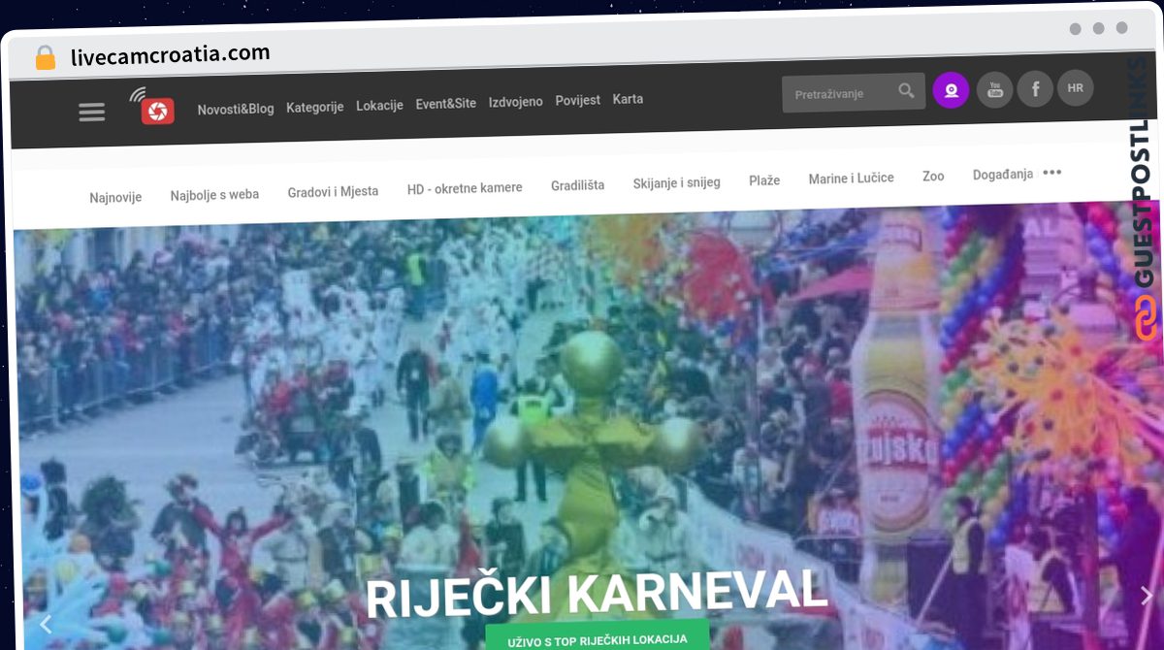The width and height of the screenshot is (1164, 650).
Task: Open the Novosti&Blog menu
Action: point(236,109)
